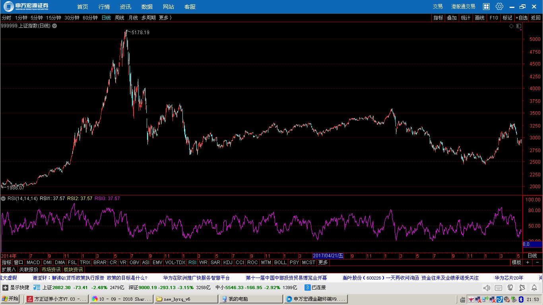The height and width of the screenshot is (305, 543).
Task: Switch chart to 周线 weekly
Action: pyautogui.click(x=120, y=18)
